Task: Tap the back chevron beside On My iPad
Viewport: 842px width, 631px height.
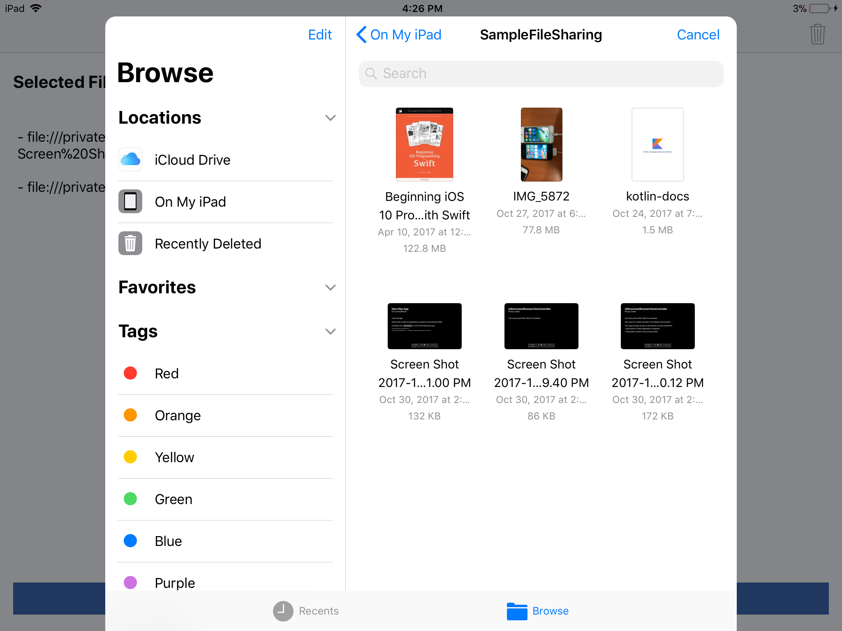Action: [x=361, y=35]
